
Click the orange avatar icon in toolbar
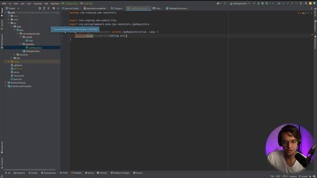click(311, 3)
